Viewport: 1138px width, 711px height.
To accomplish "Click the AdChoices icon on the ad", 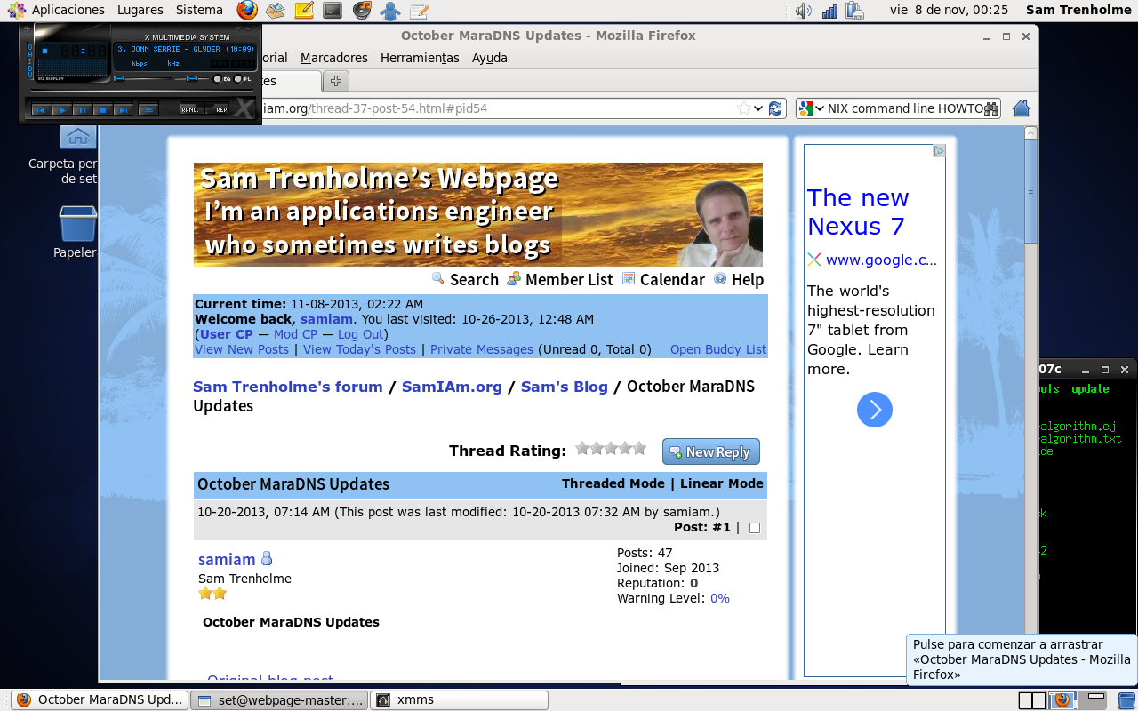I will point(939,151).
